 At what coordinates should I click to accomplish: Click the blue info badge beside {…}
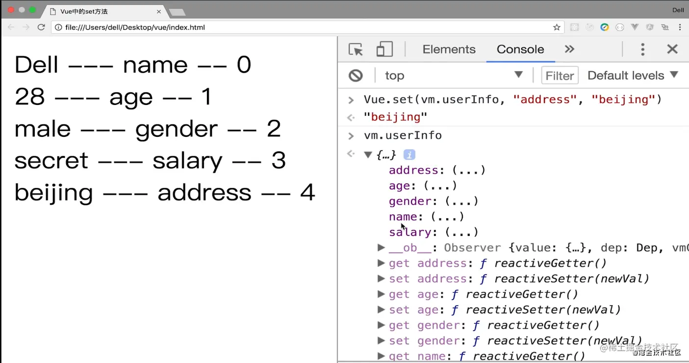coord(409,155)
